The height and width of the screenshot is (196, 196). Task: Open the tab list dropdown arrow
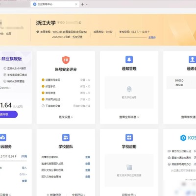(x=87, y=4)
